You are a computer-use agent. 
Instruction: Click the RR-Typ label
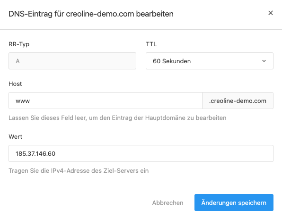click(x=19, y=44)
